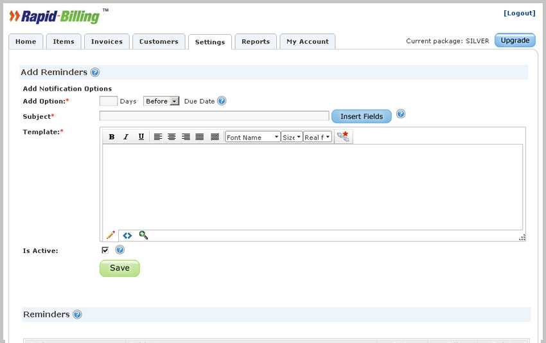Image resolution: width=546 pixels, height=343 pixels.
Task: Toggle Italic formatting in template editor
Action: click(126, 137)
